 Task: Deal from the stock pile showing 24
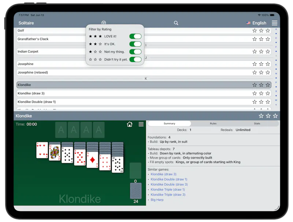click(136, 191)
